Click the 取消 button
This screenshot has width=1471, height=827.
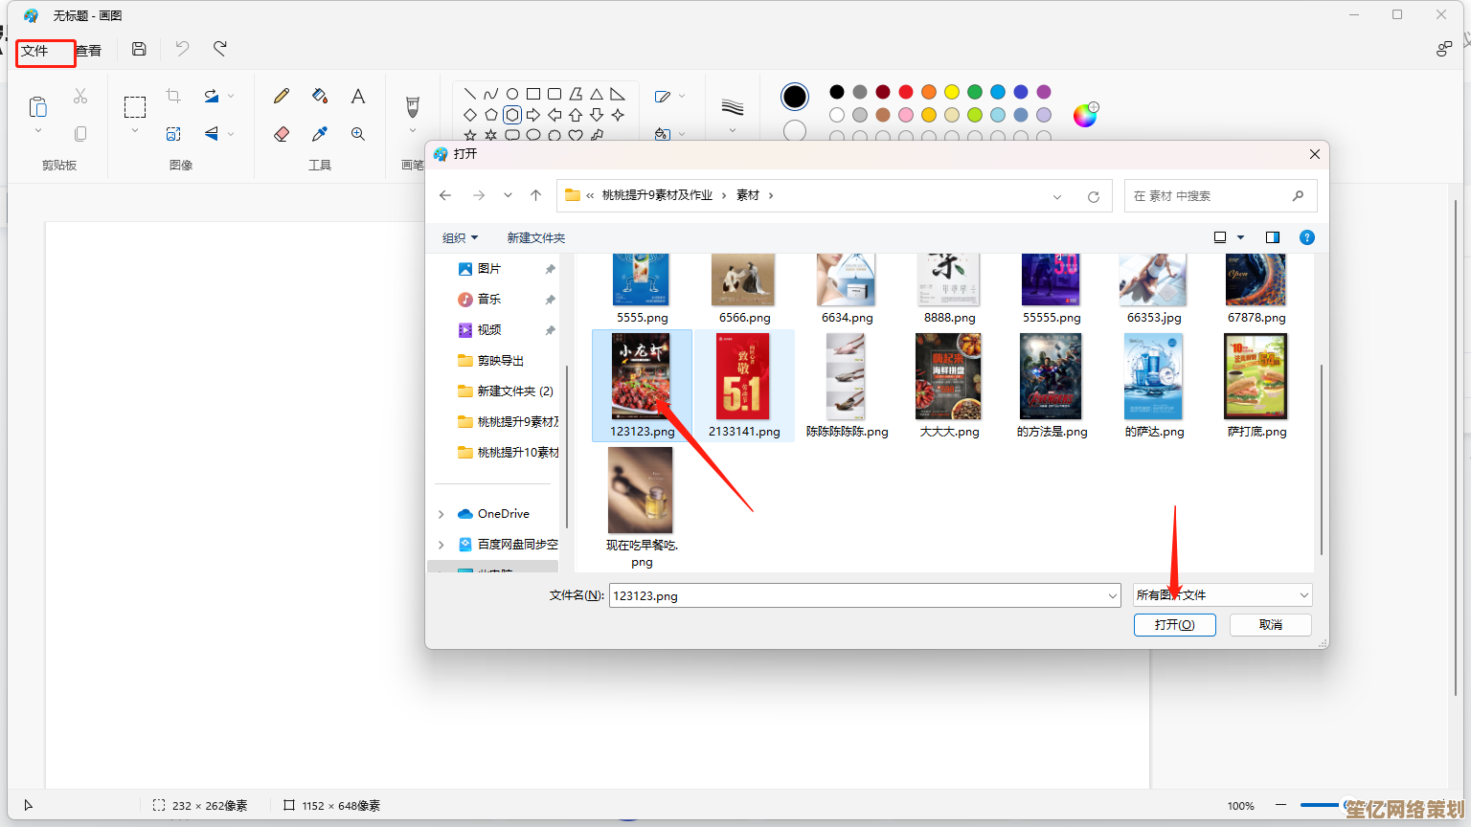tap(1271, 624)
